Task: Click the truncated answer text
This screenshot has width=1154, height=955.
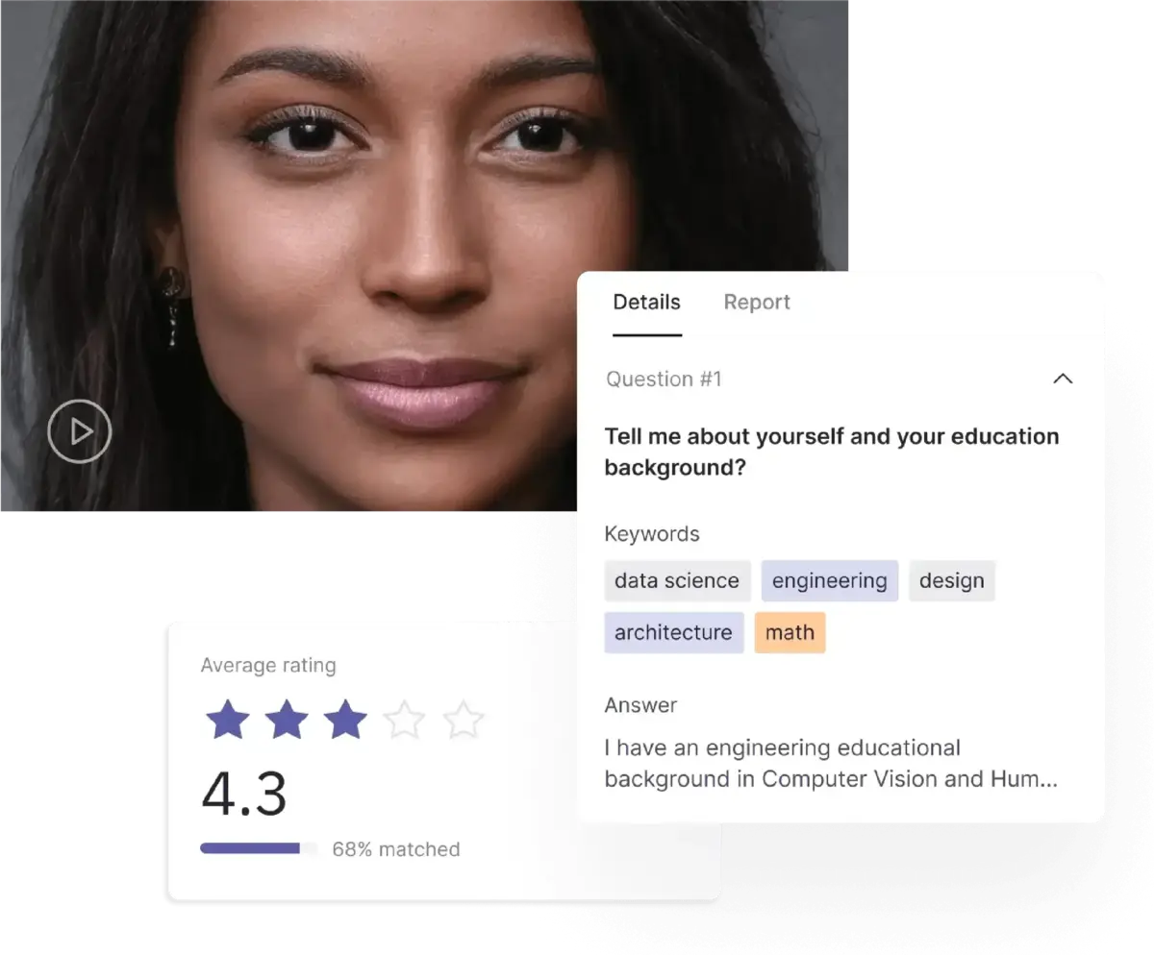Action: point(831,763)
